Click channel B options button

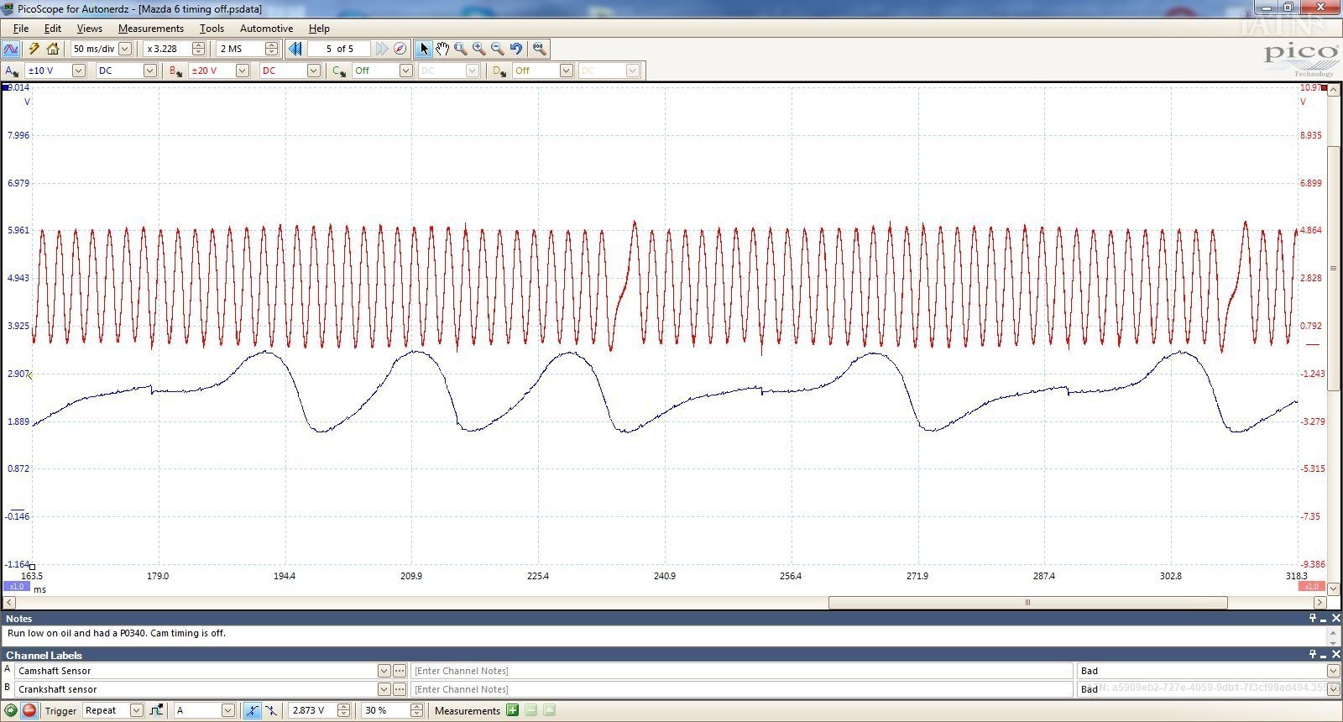[x=175, y=71]
